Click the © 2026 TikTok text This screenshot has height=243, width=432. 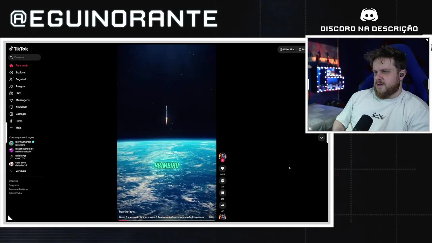pyautogui.click(x=16, y=193)
